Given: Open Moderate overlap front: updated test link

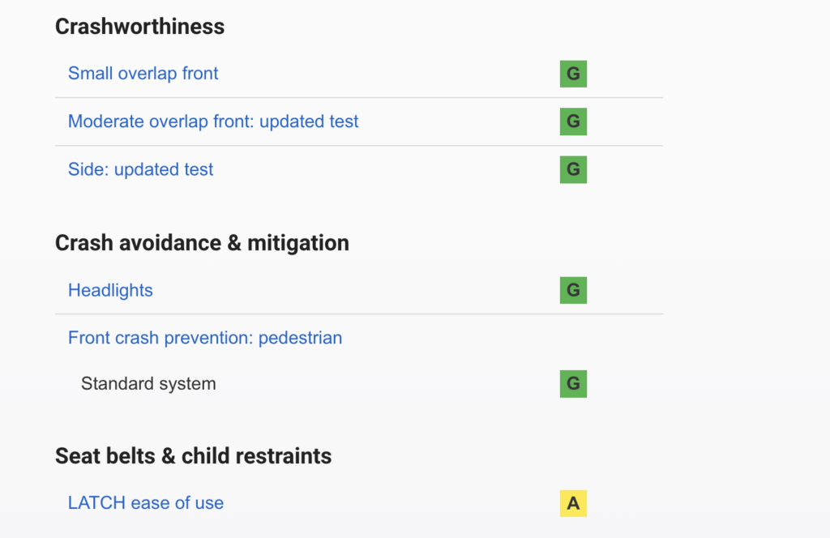Looking at the screenshot, I should coord(213,122).
